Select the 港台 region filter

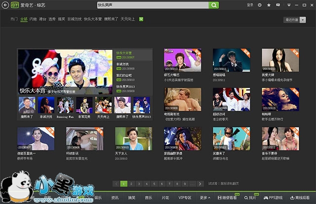click(42, 19)
